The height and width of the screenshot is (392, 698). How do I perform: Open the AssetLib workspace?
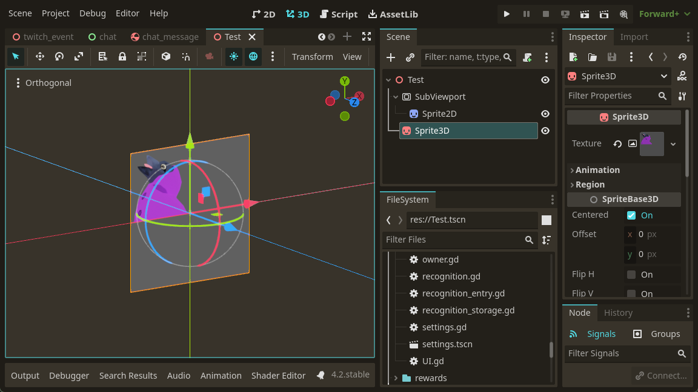tap(393, 14)
